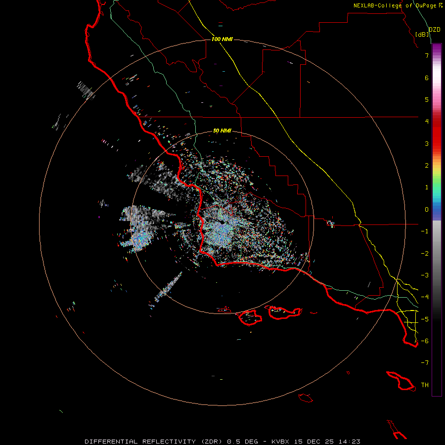Click the "DZD" color scale title
This screenshot has width=445, height=445.
click(434, 30)
